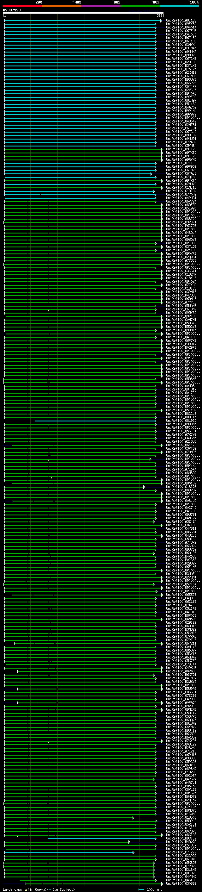
Task: Open hit UniRef100_B9GUY8
Action: coord(181,80)
